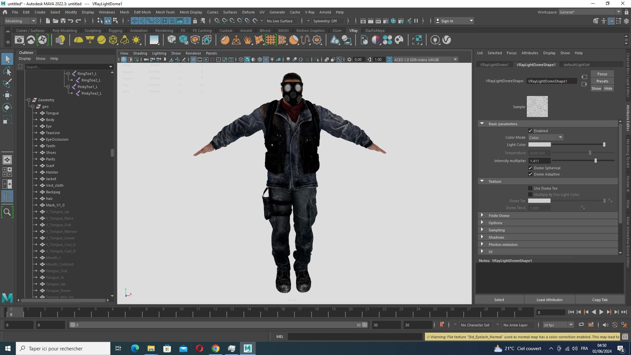Toggle the view transform color management icon
631x355 pixels.
[x=389, y=59]
